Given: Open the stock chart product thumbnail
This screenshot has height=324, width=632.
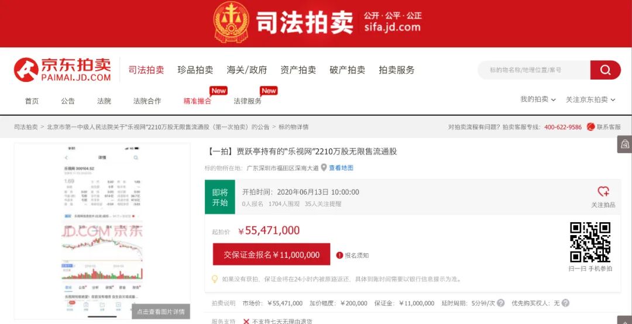Looking at the screenshot, I should (102, 231).
